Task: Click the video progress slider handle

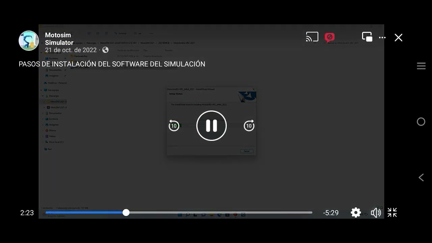Action: 126,212
